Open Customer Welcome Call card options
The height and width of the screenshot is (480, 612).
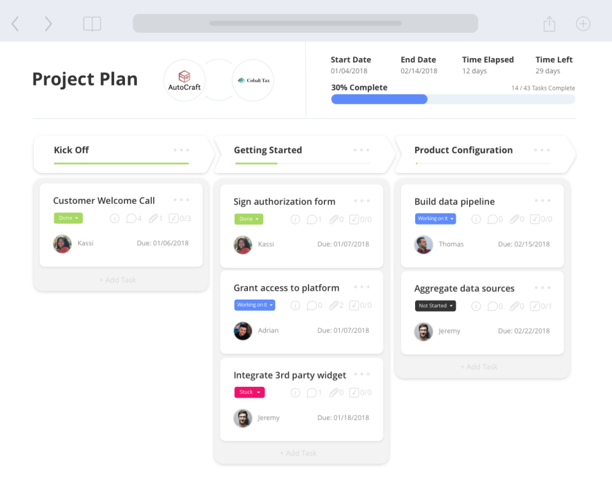(182, 200)
